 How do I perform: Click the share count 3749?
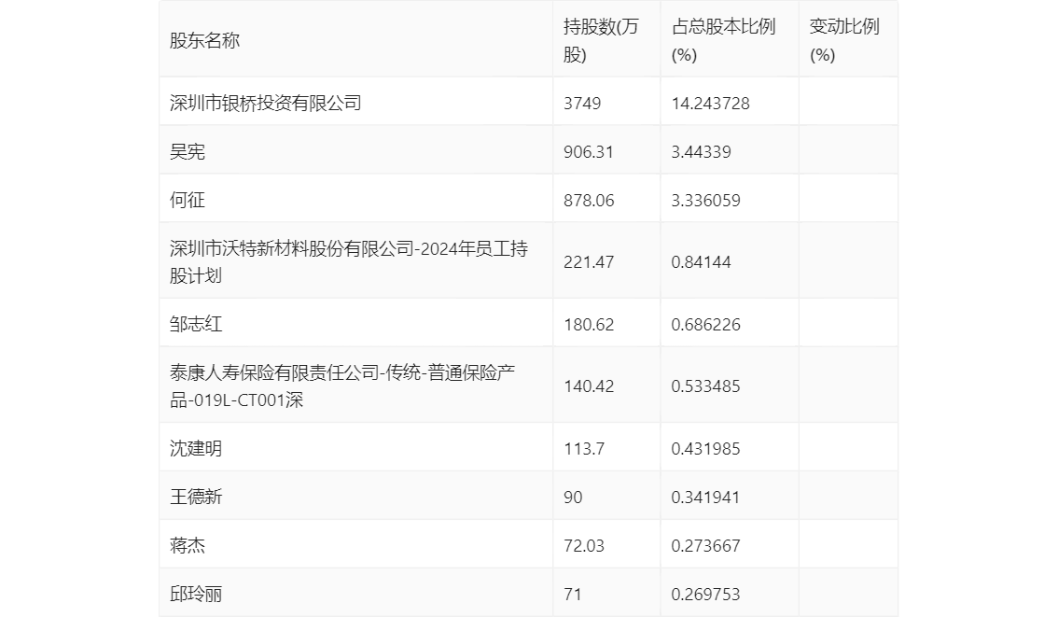click(582, 104)
